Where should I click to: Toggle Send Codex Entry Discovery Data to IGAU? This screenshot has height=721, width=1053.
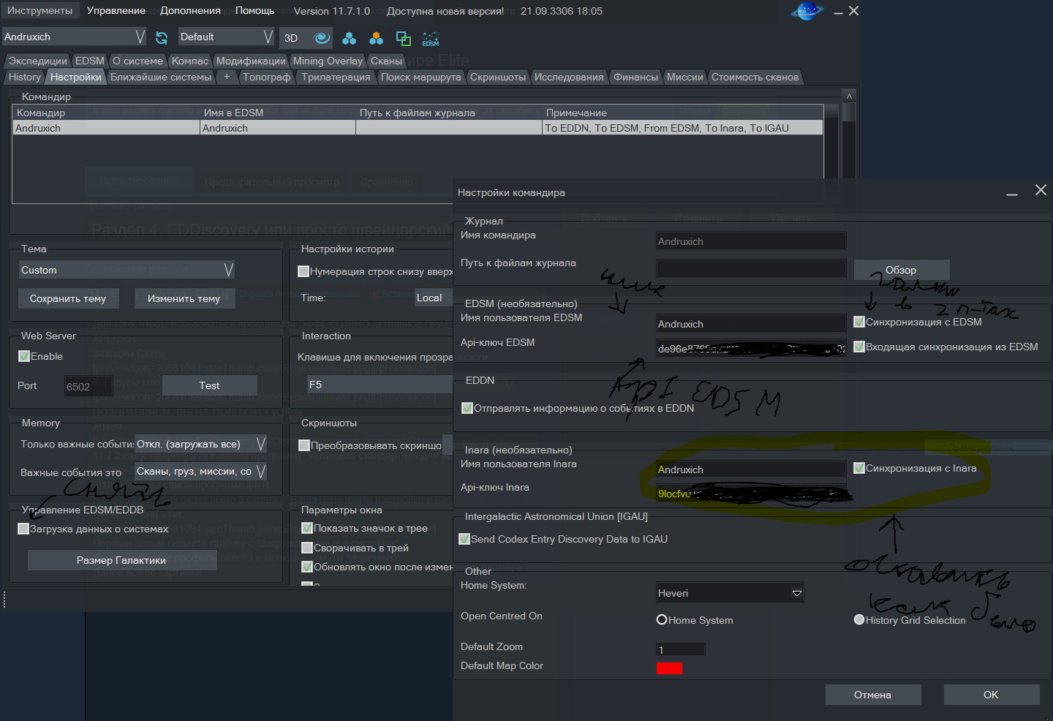[x=464, y=539]
